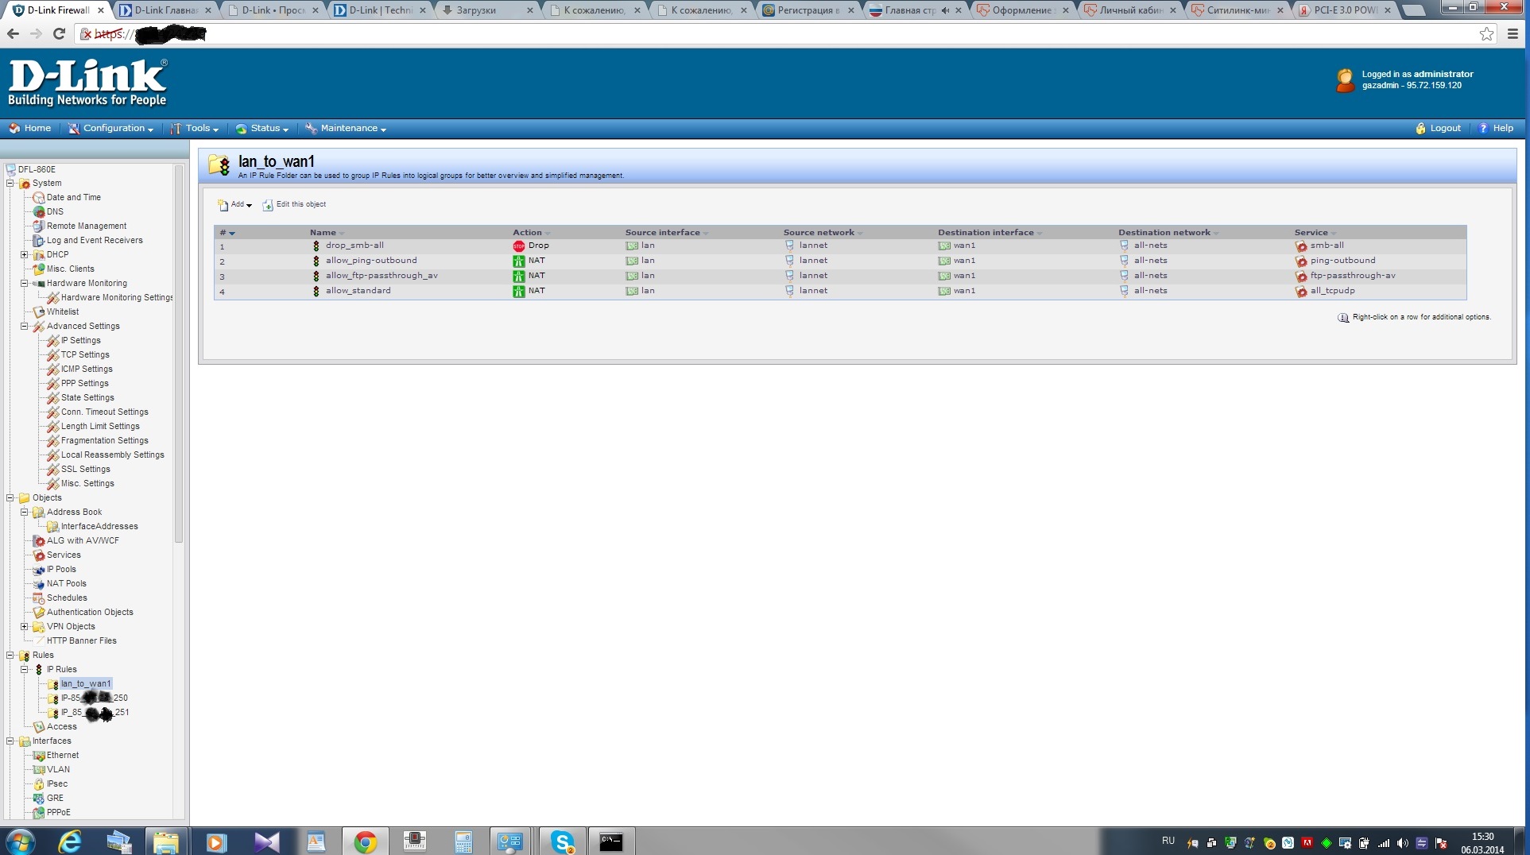The height and width of the screenshot is (855, 1530).
Task: Open NAT Pools in the tree
Action: coord(66,584)
